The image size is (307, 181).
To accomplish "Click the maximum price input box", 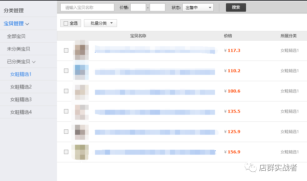I will click(157, 7).
